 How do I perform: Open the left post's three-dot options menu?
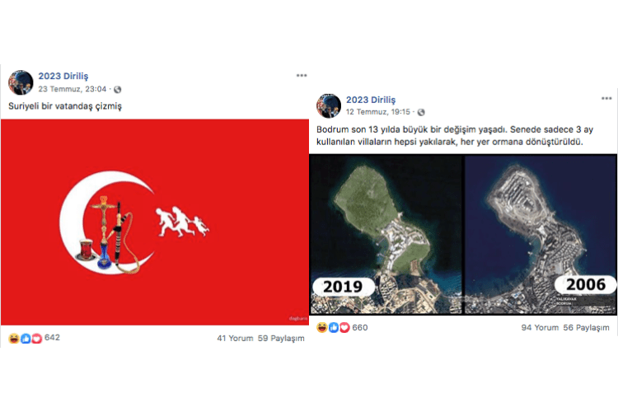pos(302,75)
